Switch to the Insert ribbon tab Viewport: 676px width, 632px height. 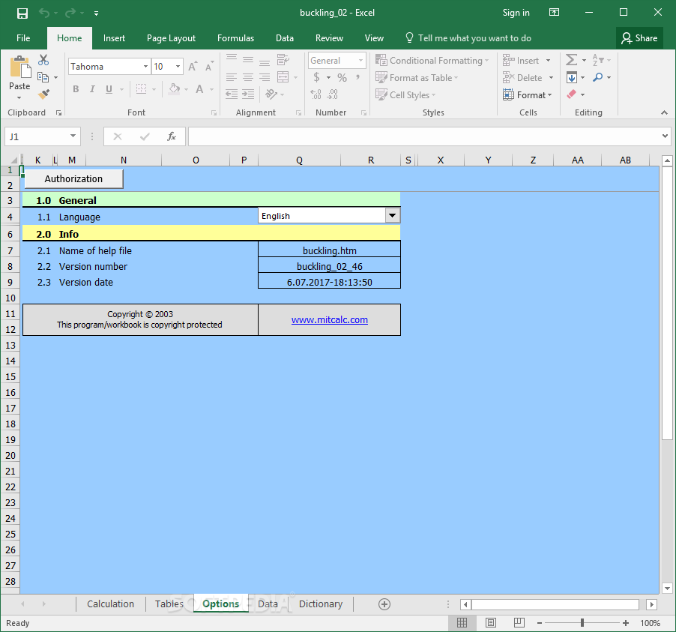(x=114, y=38)
